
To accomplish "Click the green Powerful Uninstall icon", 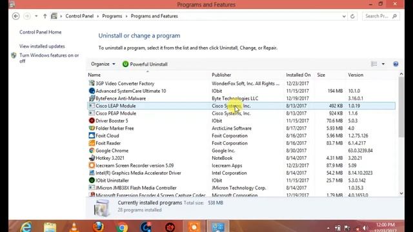I will [x=125, y=64].
